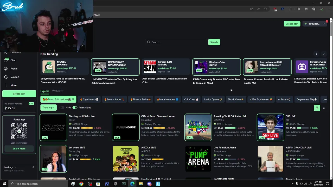Open browser Favorites list icon
Image resolution: width=333 pixels, height=187 pixels.
[306, 9]
